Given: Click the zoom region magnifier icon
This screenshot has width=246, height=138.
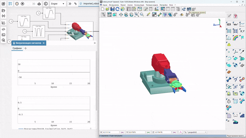Looking at the screenshot, I should click(137, 15).
